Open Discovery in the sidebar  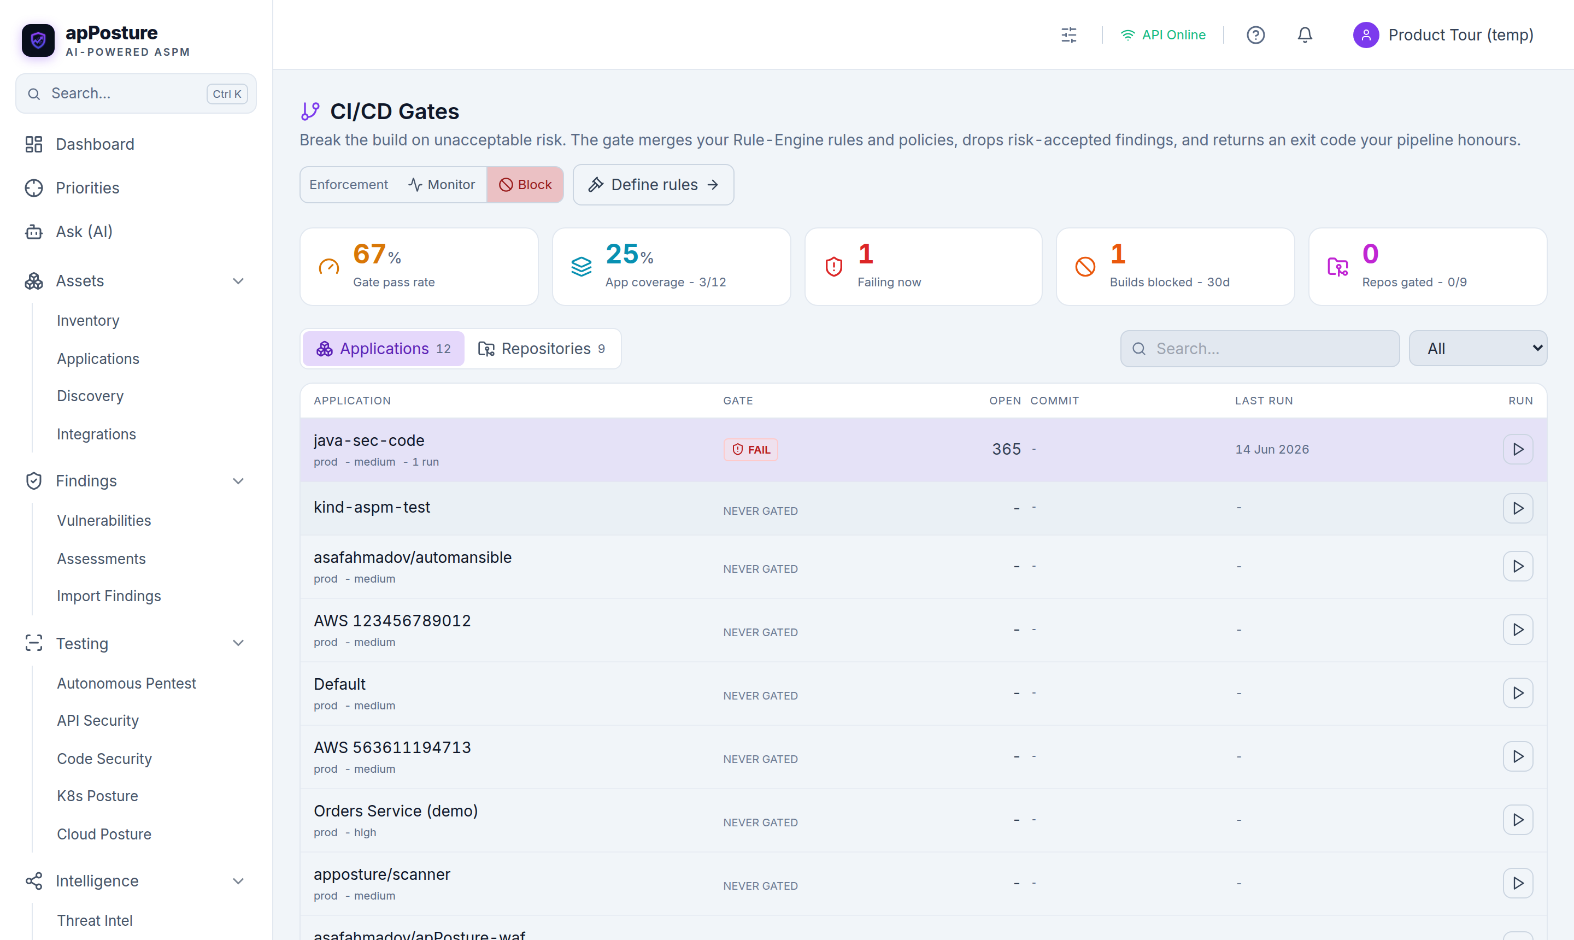pos(90,396)
